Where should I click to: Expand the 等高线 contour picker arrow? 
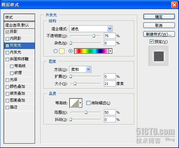click(x=80, y=103)
